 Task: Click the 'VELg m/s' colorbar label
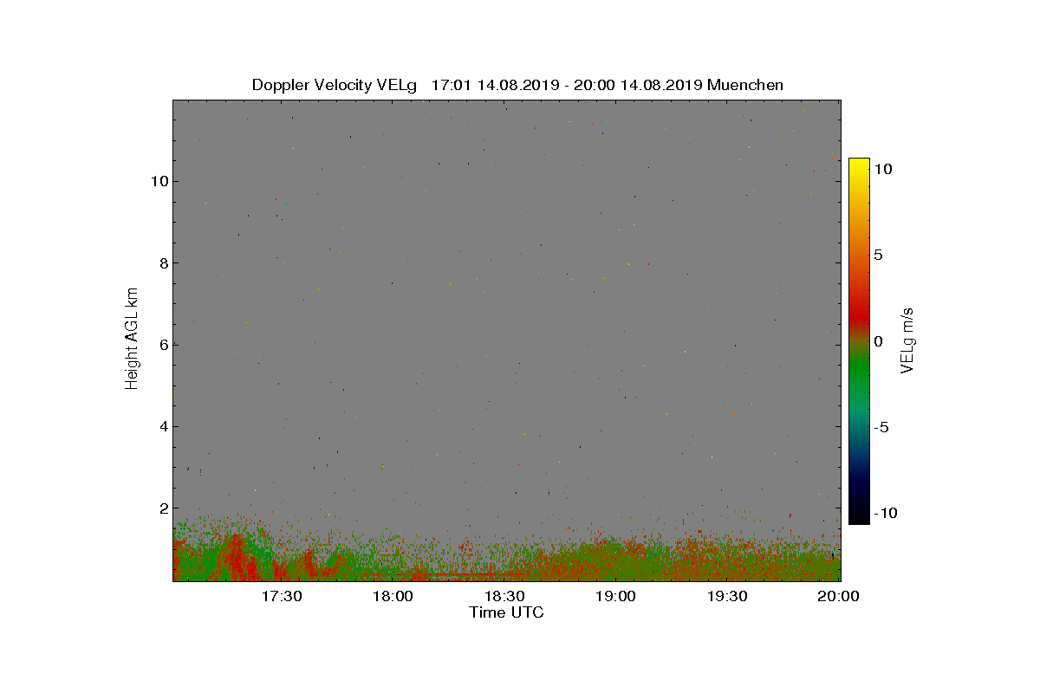tap(908, 339)
